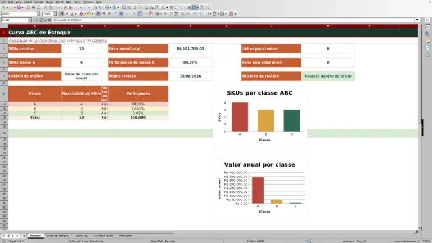Click the Insert Comment icon
The width and height of the screenshot is (432, 243).
click(x=177, y=7)
